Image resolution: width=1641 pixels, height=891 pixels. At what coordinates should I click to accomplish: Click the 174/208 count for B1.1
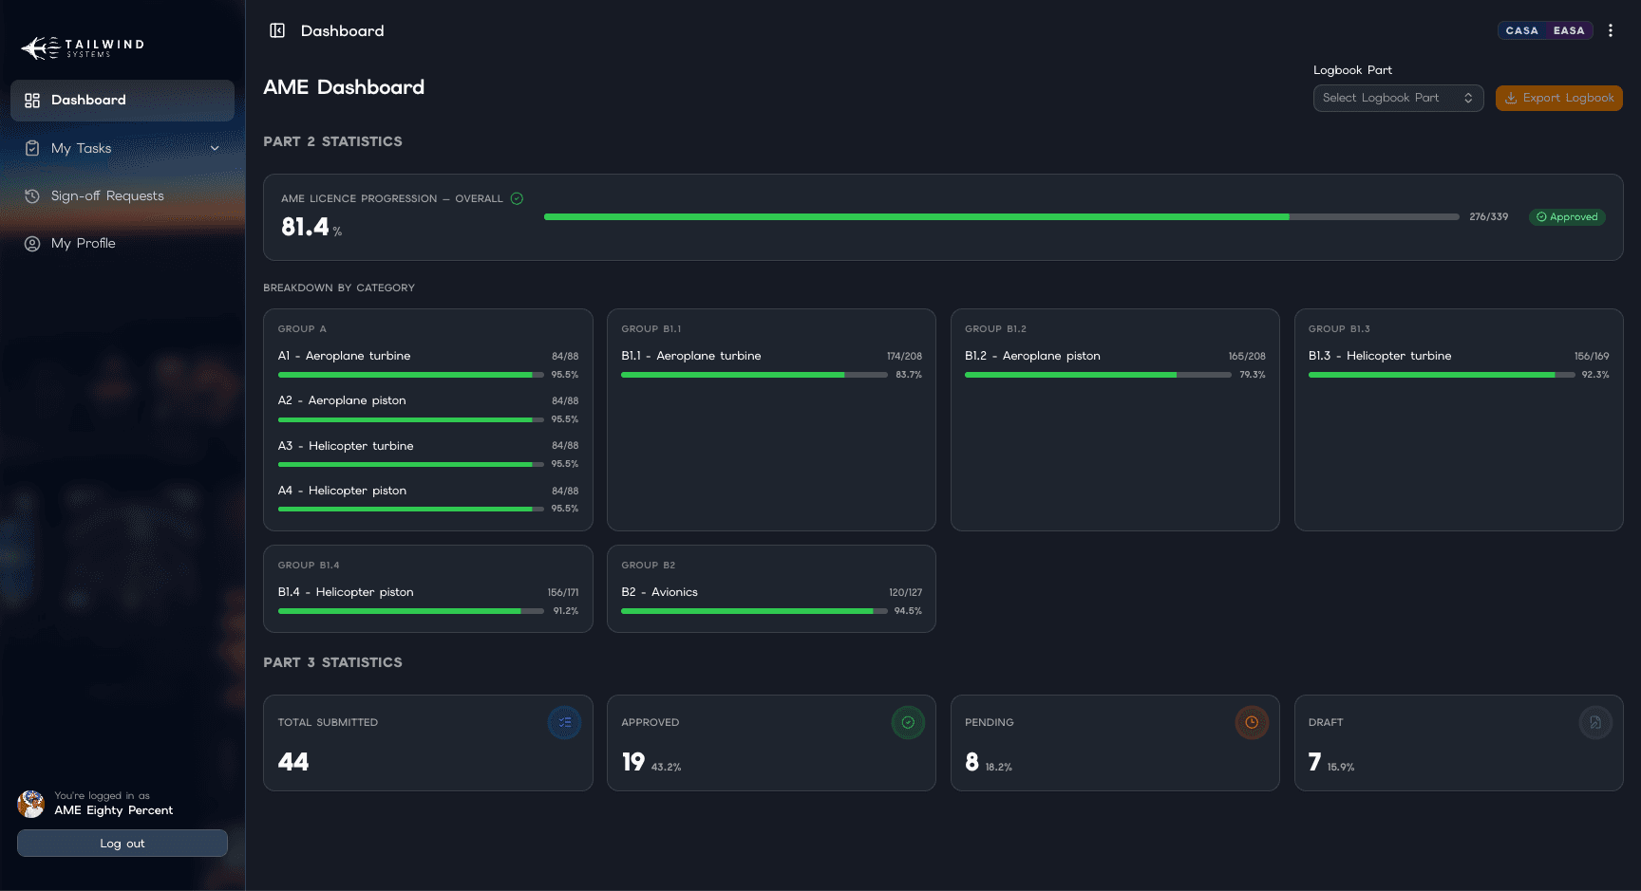904,357
